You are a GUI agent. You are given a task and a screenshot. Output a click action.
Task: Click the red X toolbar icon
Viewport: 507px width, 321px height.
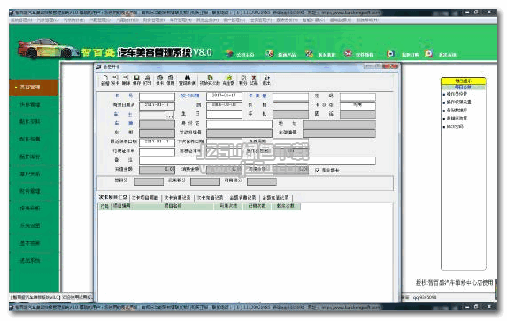[x=254, y=80]
